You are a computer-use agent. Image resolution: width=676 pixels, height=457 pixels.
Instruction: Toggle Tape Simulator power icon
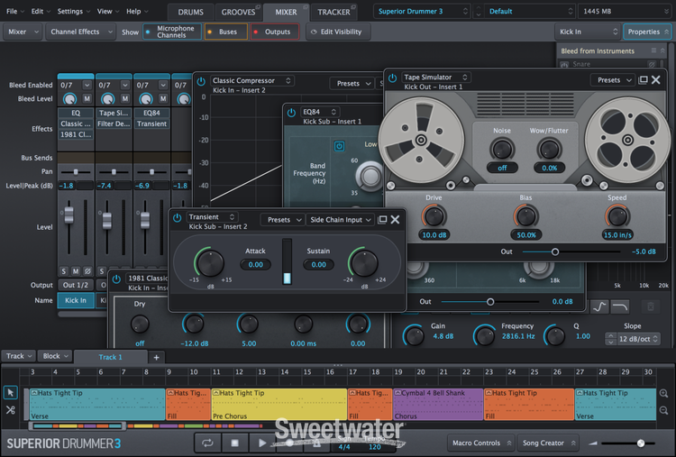click(x=392, y=78)
